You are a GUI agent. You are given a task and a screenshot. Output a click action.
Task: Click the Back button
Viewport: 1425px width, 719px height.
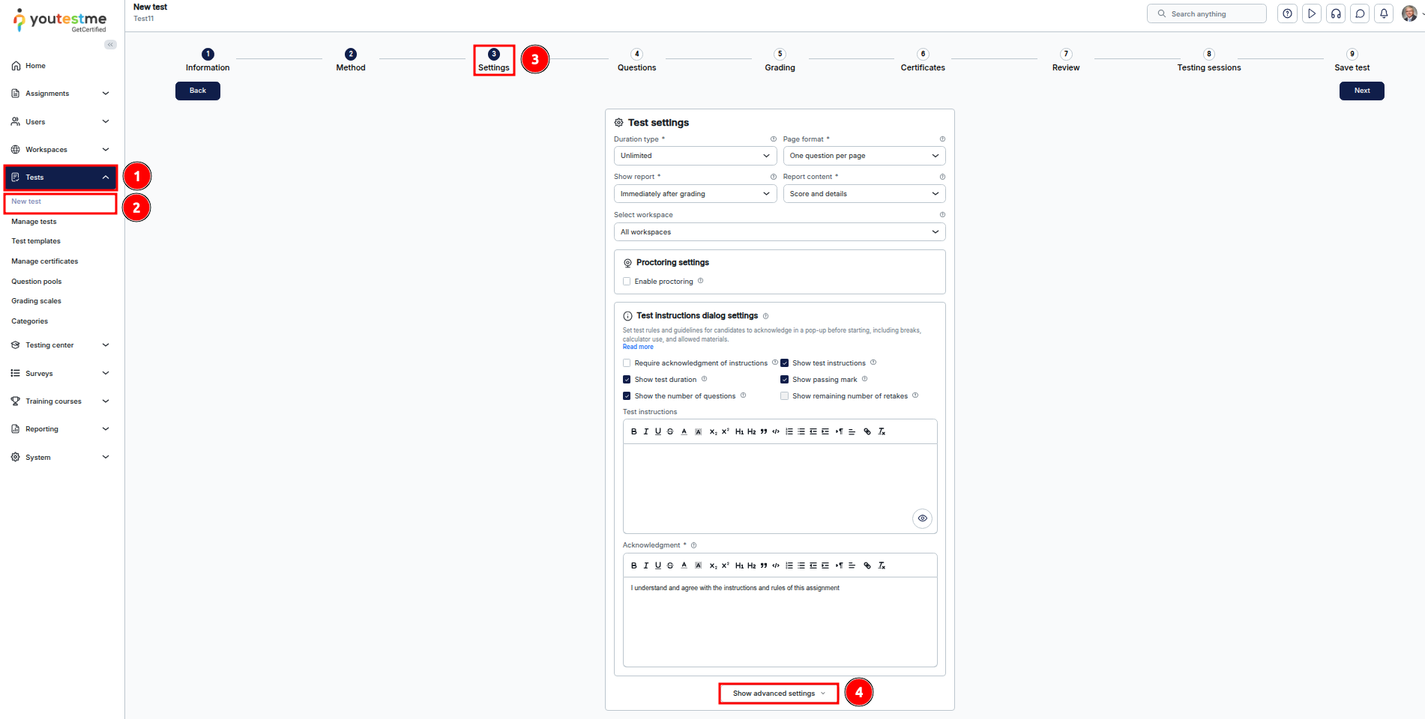198,91
